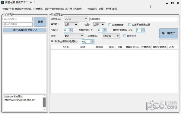Click the 性别 column header
This screenshot has width=181, height=114.
pyautogui.click(x=111, y=47)
